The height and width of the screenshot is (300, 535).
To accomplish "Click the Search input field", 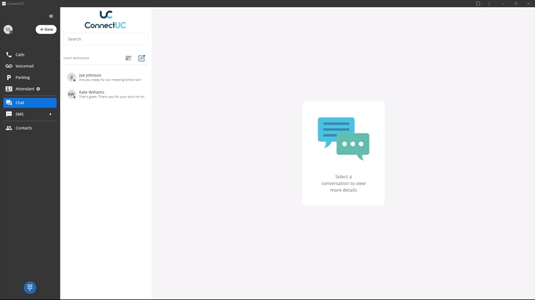I will pyautogui.click(x=106, y=39).
